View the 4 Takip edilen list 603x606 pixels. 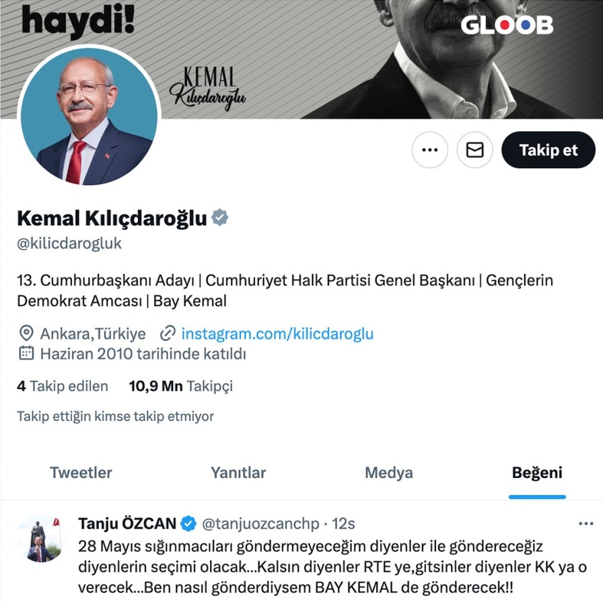pos(63,386)
